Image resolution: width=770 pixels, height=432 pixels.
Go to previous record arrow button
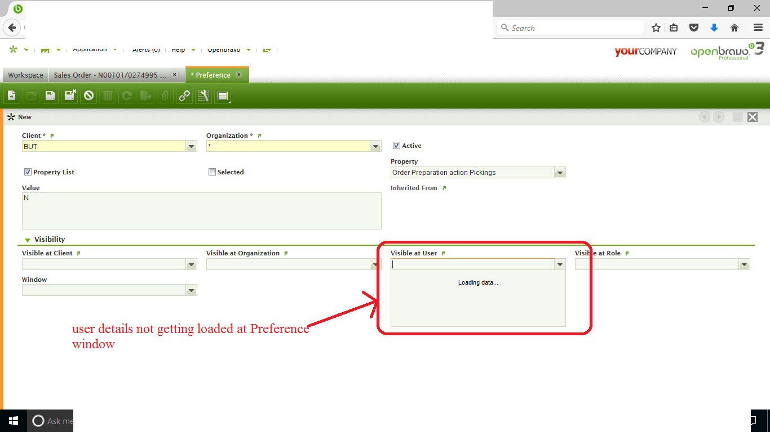click(x=705, y=117)
